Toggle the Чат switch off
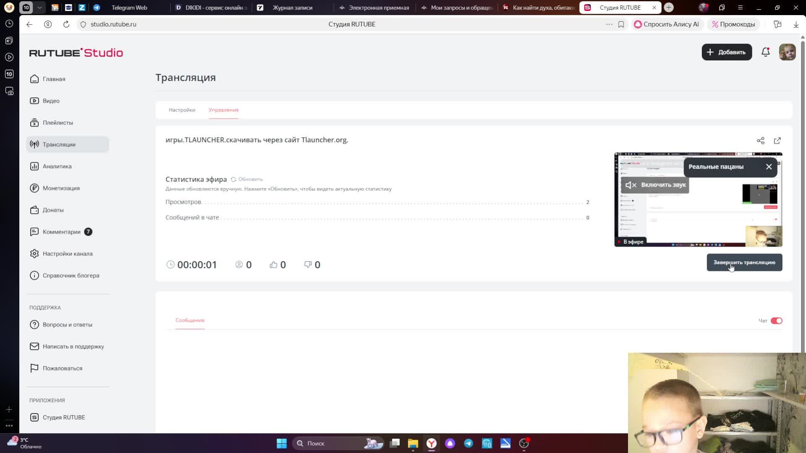The image size is (806, 453). (x=776, y=321)
